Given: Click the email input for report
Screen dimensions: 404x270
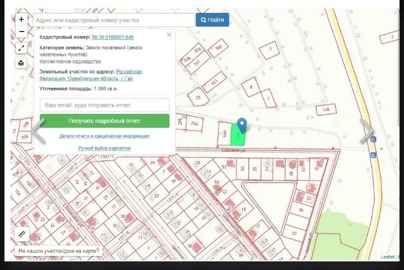Looking at the screenshot, I should pyautogui.click(x=104, y=105).
